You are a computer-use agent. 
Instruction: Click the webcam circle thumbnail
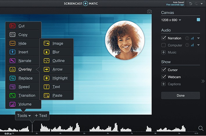125,40
